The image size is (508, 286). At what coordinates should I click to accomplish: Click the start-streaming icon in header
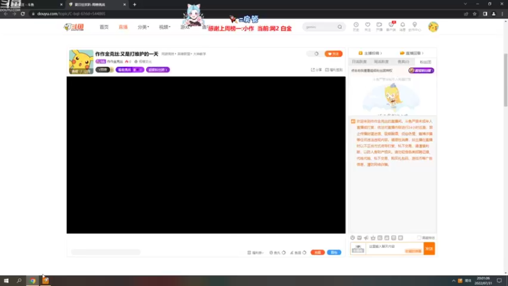(379, 26)
